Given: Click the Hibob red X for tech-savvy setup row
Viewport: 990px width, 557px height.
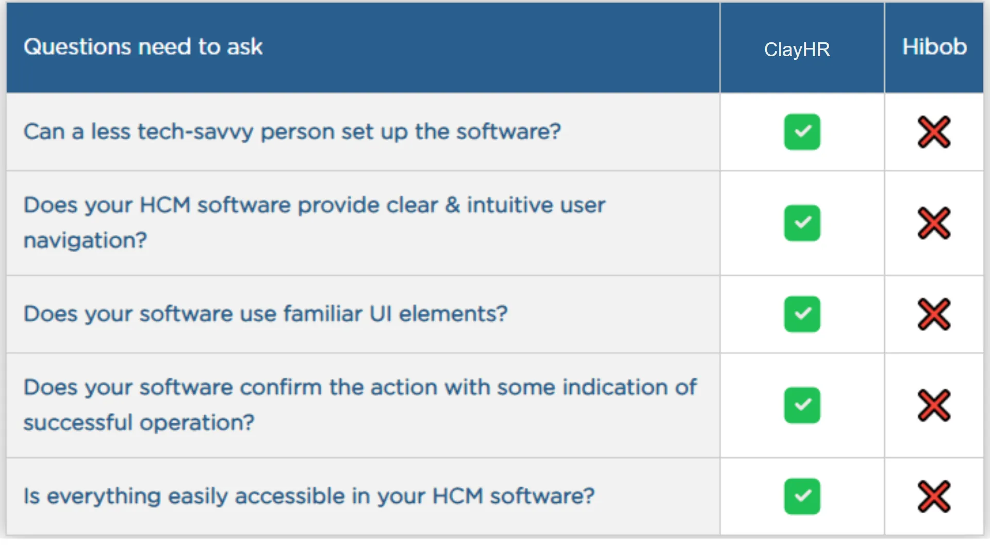Looking at the screenshot, I should coord(934,132).
